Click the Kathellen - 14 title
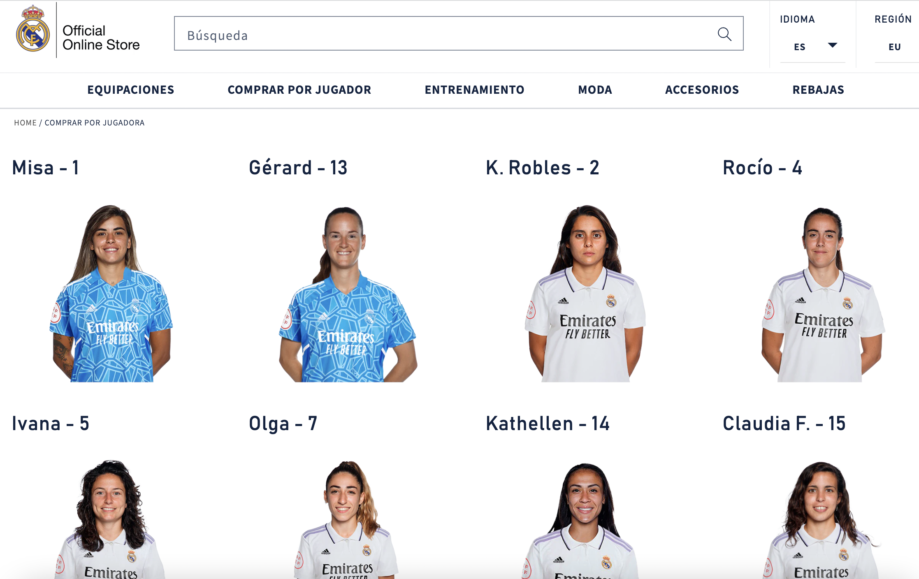 pyautogui.click(x=547, y=423)
